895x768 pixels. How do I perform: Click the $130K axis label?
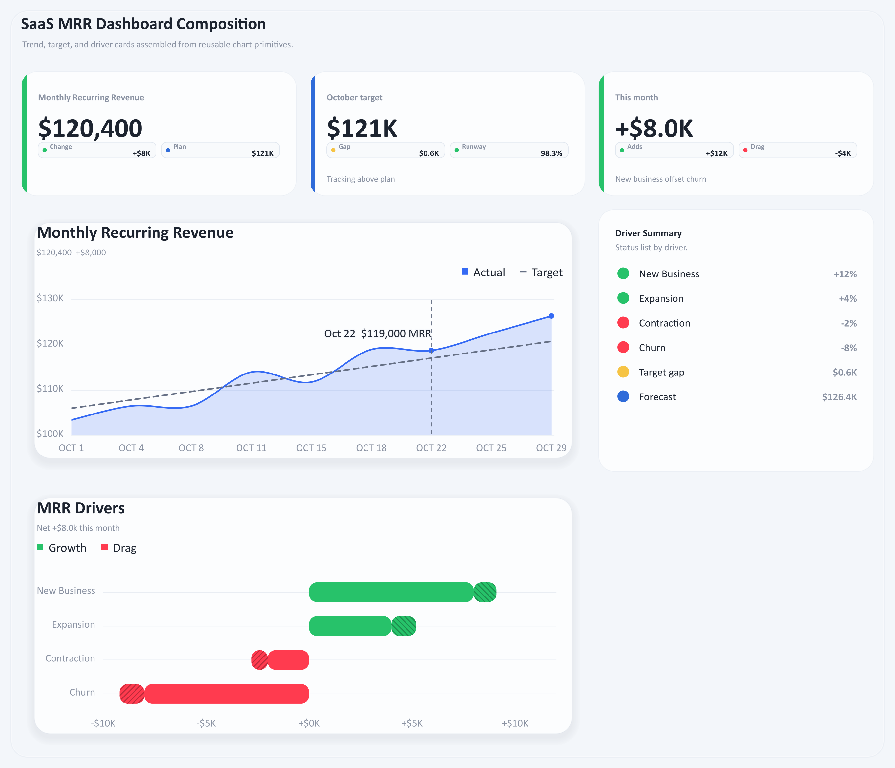[x=50, y=298]
